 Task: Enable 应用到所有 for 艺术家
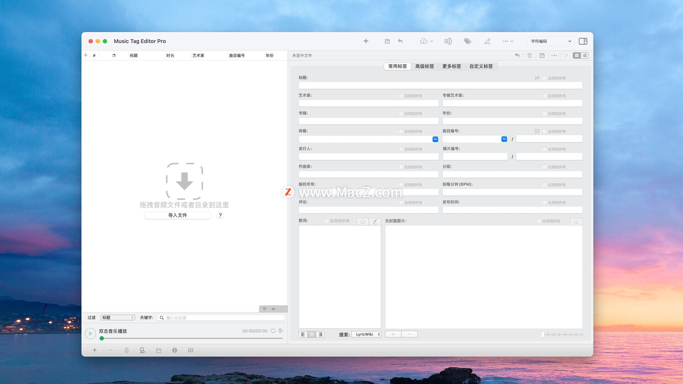(401, 96)
